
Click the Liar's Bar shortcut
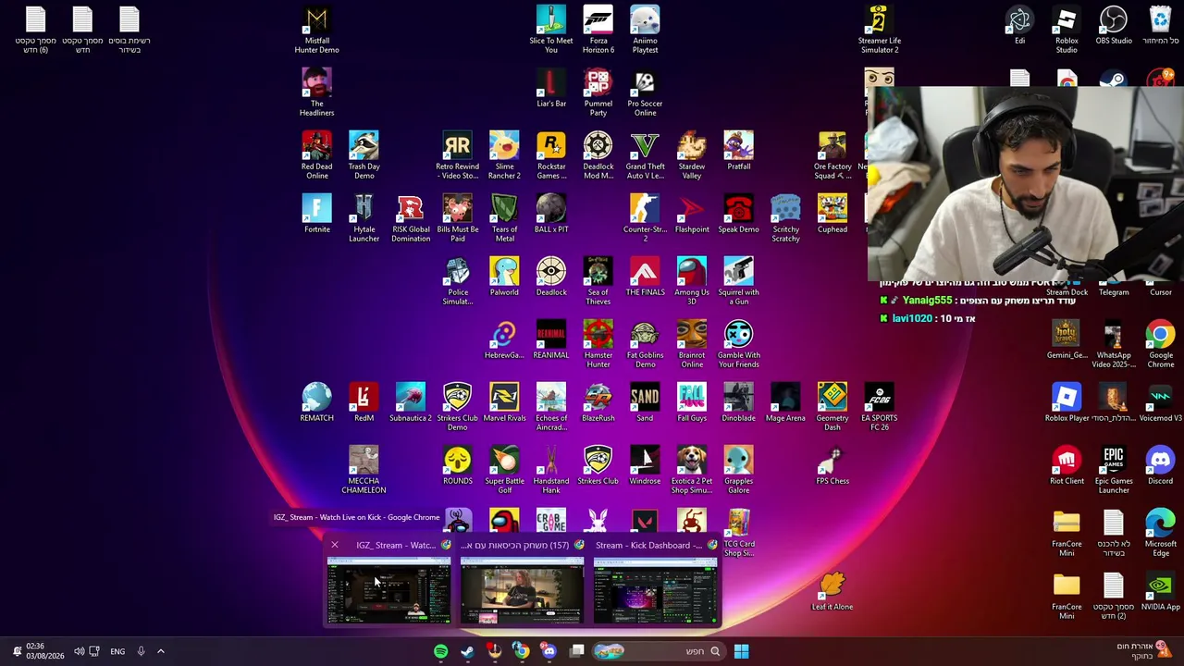(x=551, y=88)
